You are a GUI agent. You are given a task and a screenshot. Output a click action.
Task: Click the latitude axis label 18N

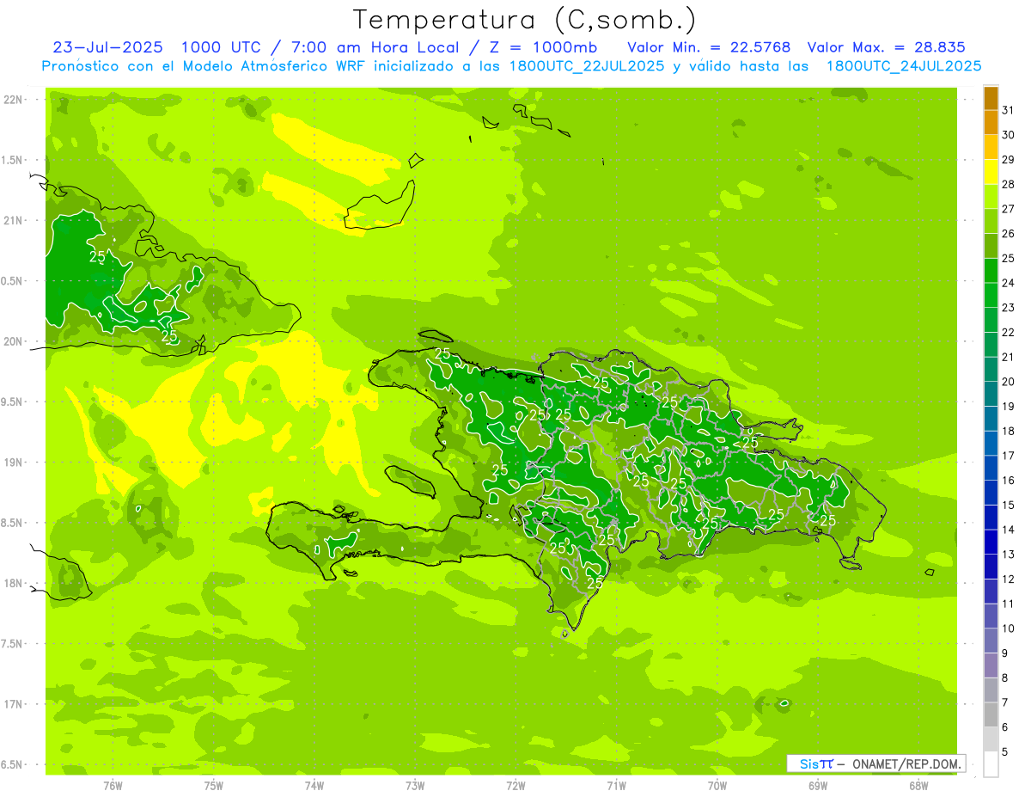pyautogui.click(x=15, y=583)
